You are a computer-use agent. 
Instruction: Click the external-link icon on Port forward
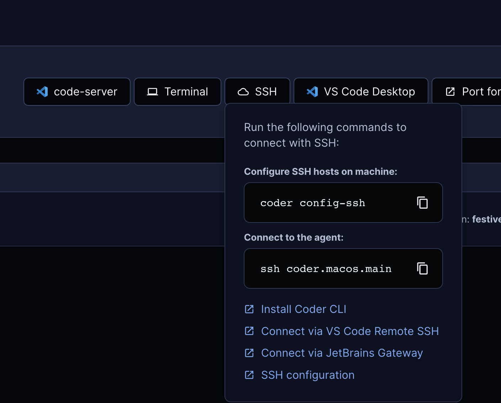450,91
